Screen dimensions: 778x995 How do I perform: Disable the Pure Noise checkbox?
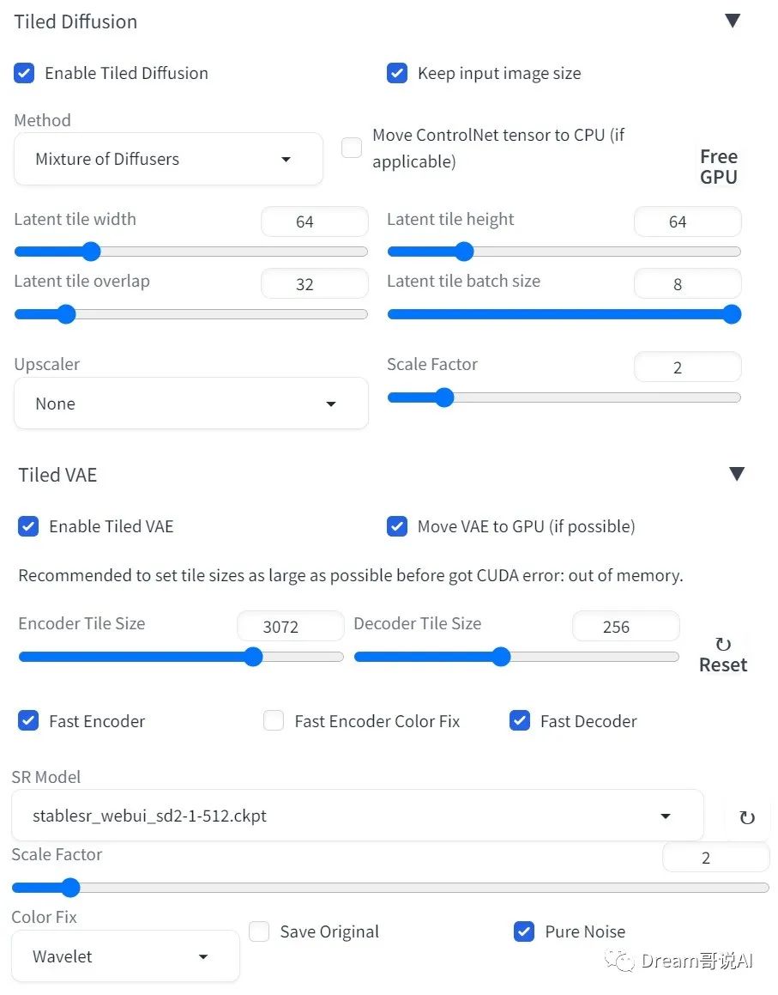pos(524,931)
